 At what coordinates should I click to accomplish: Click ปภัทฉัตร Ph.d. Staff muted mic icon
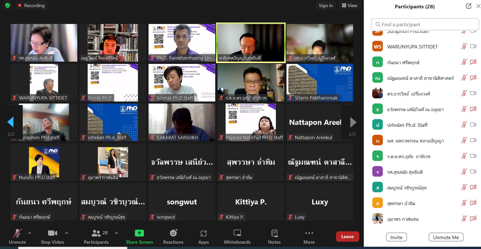tap(464, 125)
